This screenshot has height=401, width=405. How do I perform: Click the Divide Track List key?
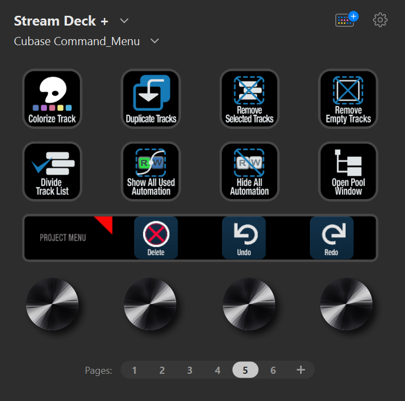point(52,171)
